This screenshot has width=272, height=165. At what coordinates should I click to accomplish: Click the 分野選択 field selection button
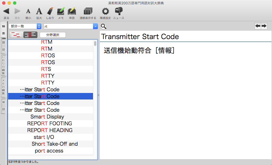[52, 35]
